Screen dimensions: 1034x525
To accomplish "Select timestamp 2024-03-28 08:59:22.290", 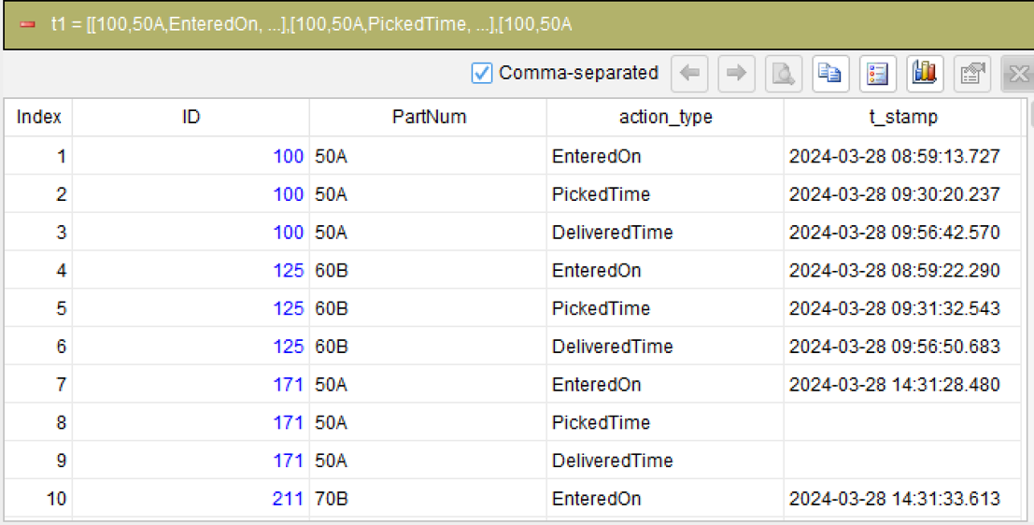I will (894, 270).
